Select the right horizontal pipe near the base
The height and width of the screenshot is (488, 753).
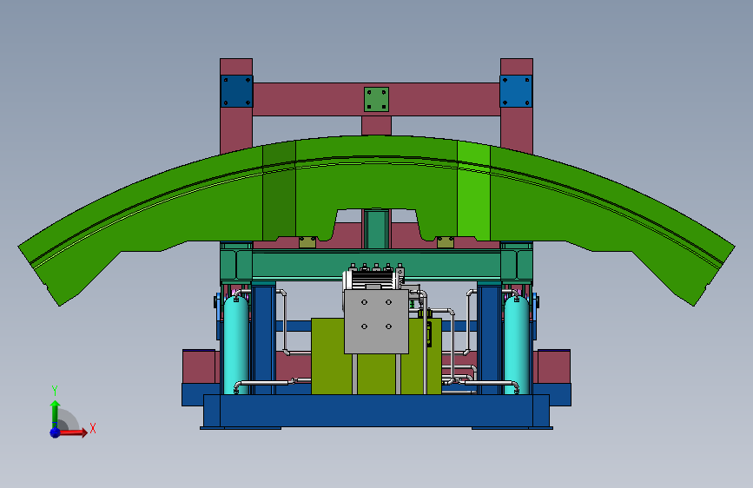coord(490,383)
